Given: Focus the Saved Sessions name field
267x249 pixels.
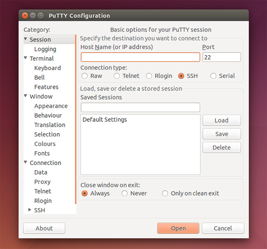Looking at the screenshot, I should pos(141,107).
